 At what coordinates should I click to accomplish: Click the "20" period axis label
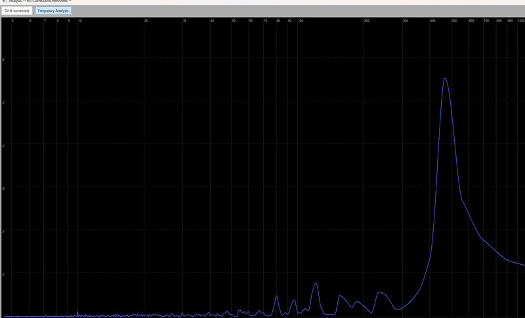click(146, 21)
